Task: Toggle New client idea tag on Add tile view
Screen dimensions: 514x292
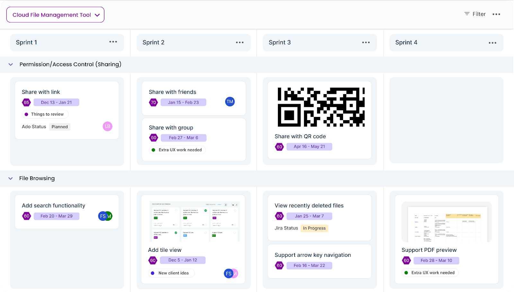Action: (x=171, y=273)
